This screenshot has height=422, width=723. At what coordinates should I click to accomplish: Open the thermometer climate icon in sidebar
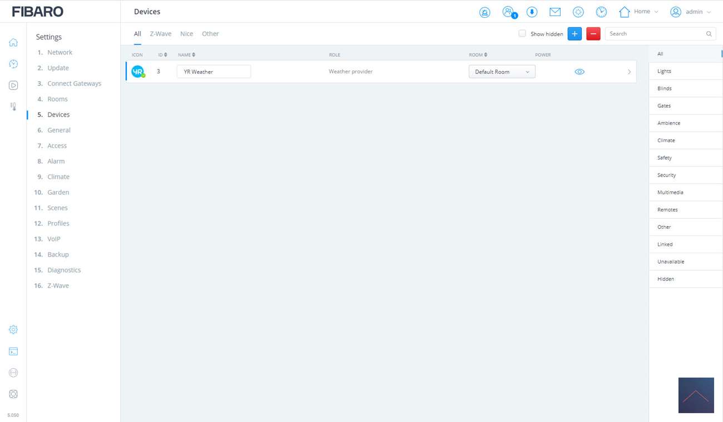[13, 107]
